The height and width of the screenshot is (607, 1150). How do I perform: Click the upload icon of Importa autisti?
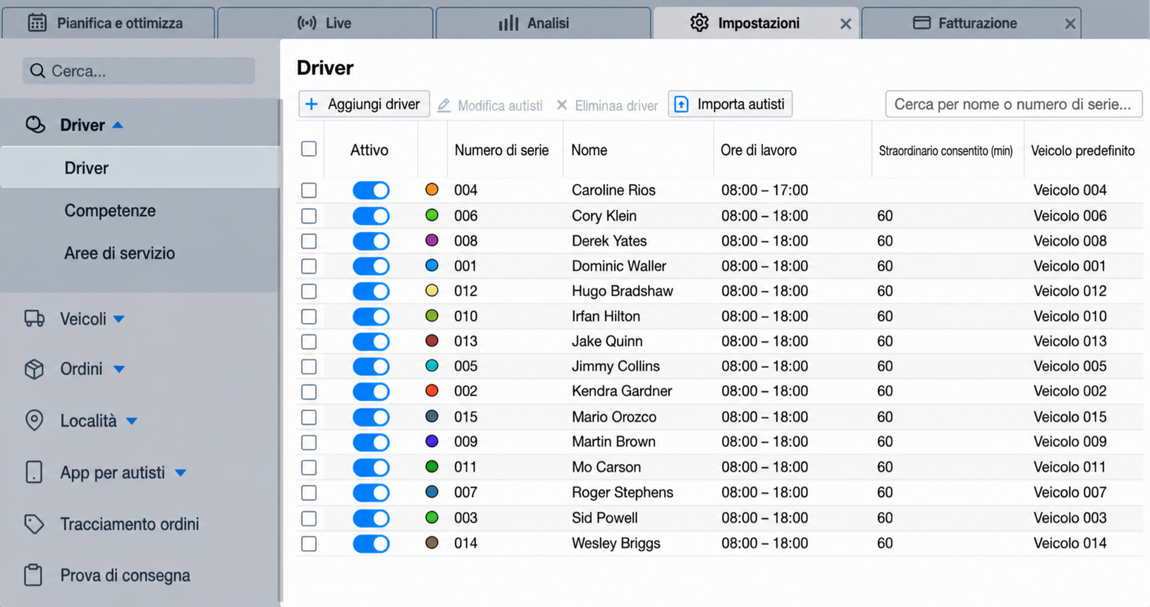(681, 104)
